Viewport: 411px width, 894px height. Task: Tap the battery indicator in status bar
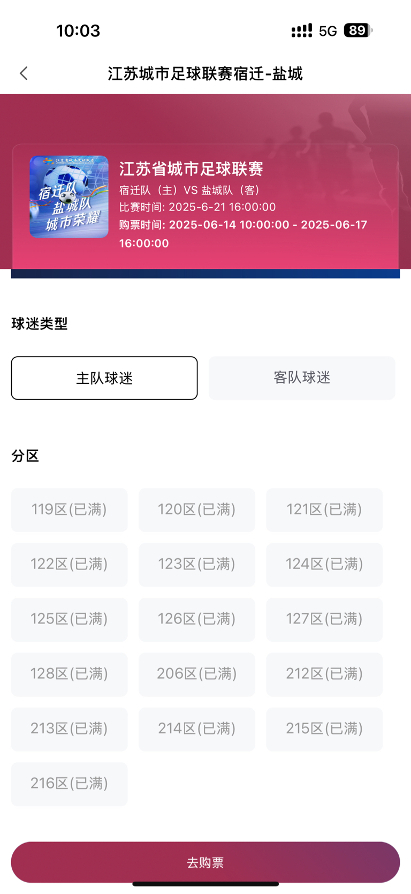(358, 31)
